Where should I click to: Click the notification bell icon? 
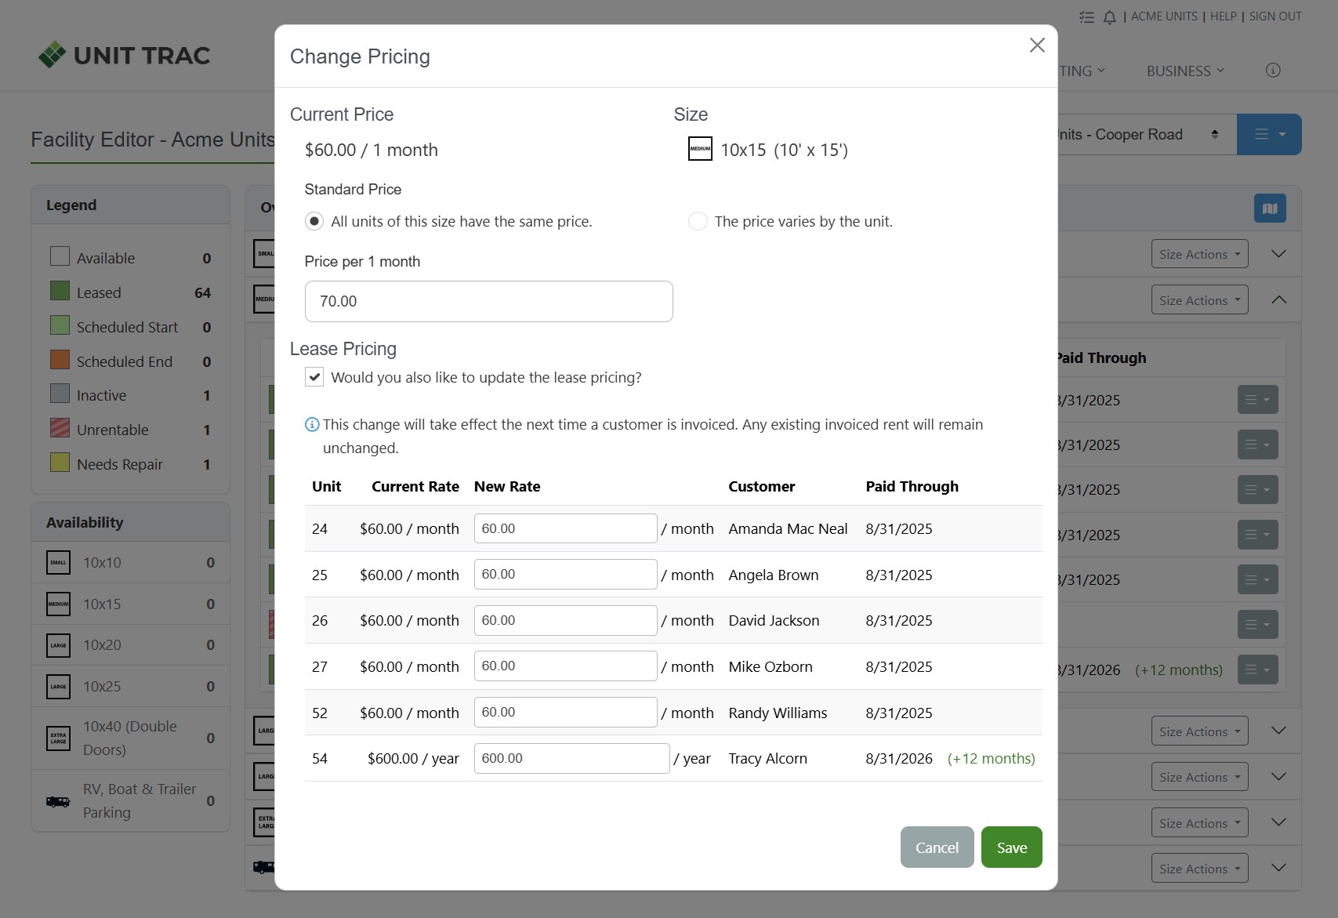[x=1109, y=17]
